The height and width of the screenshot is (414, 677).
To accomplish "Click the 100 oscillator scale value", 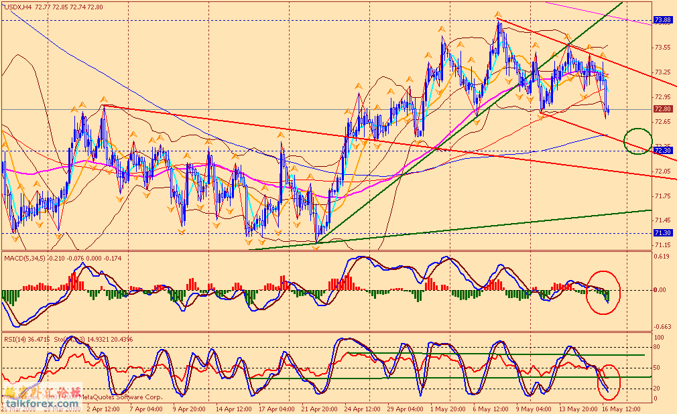I will click(x=660, y=338).
